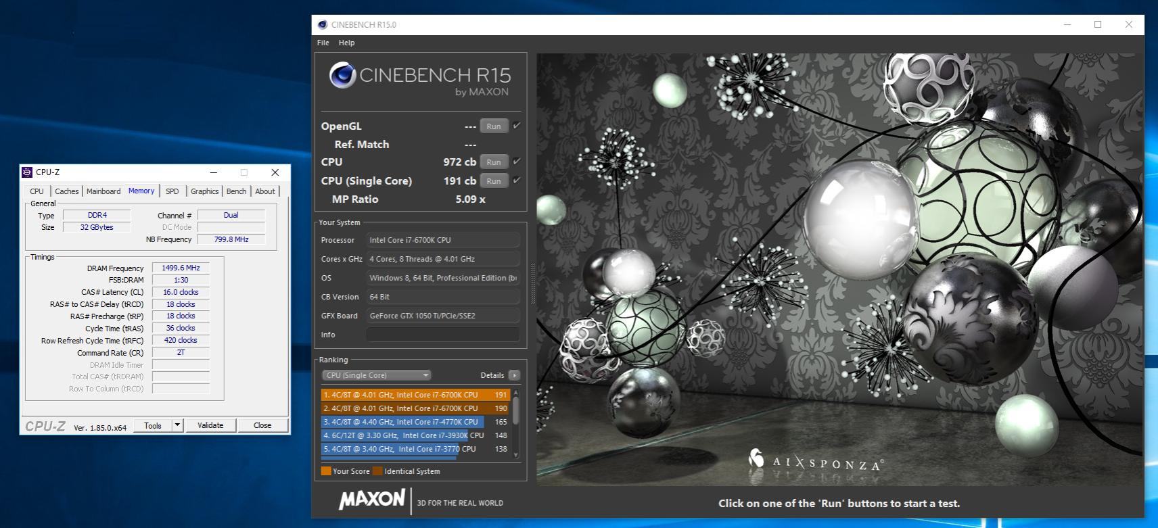Click the GFX Board field GeForce GTX 1050 Ti
This screenshot has width=1158, height=528.
point(443,316)
